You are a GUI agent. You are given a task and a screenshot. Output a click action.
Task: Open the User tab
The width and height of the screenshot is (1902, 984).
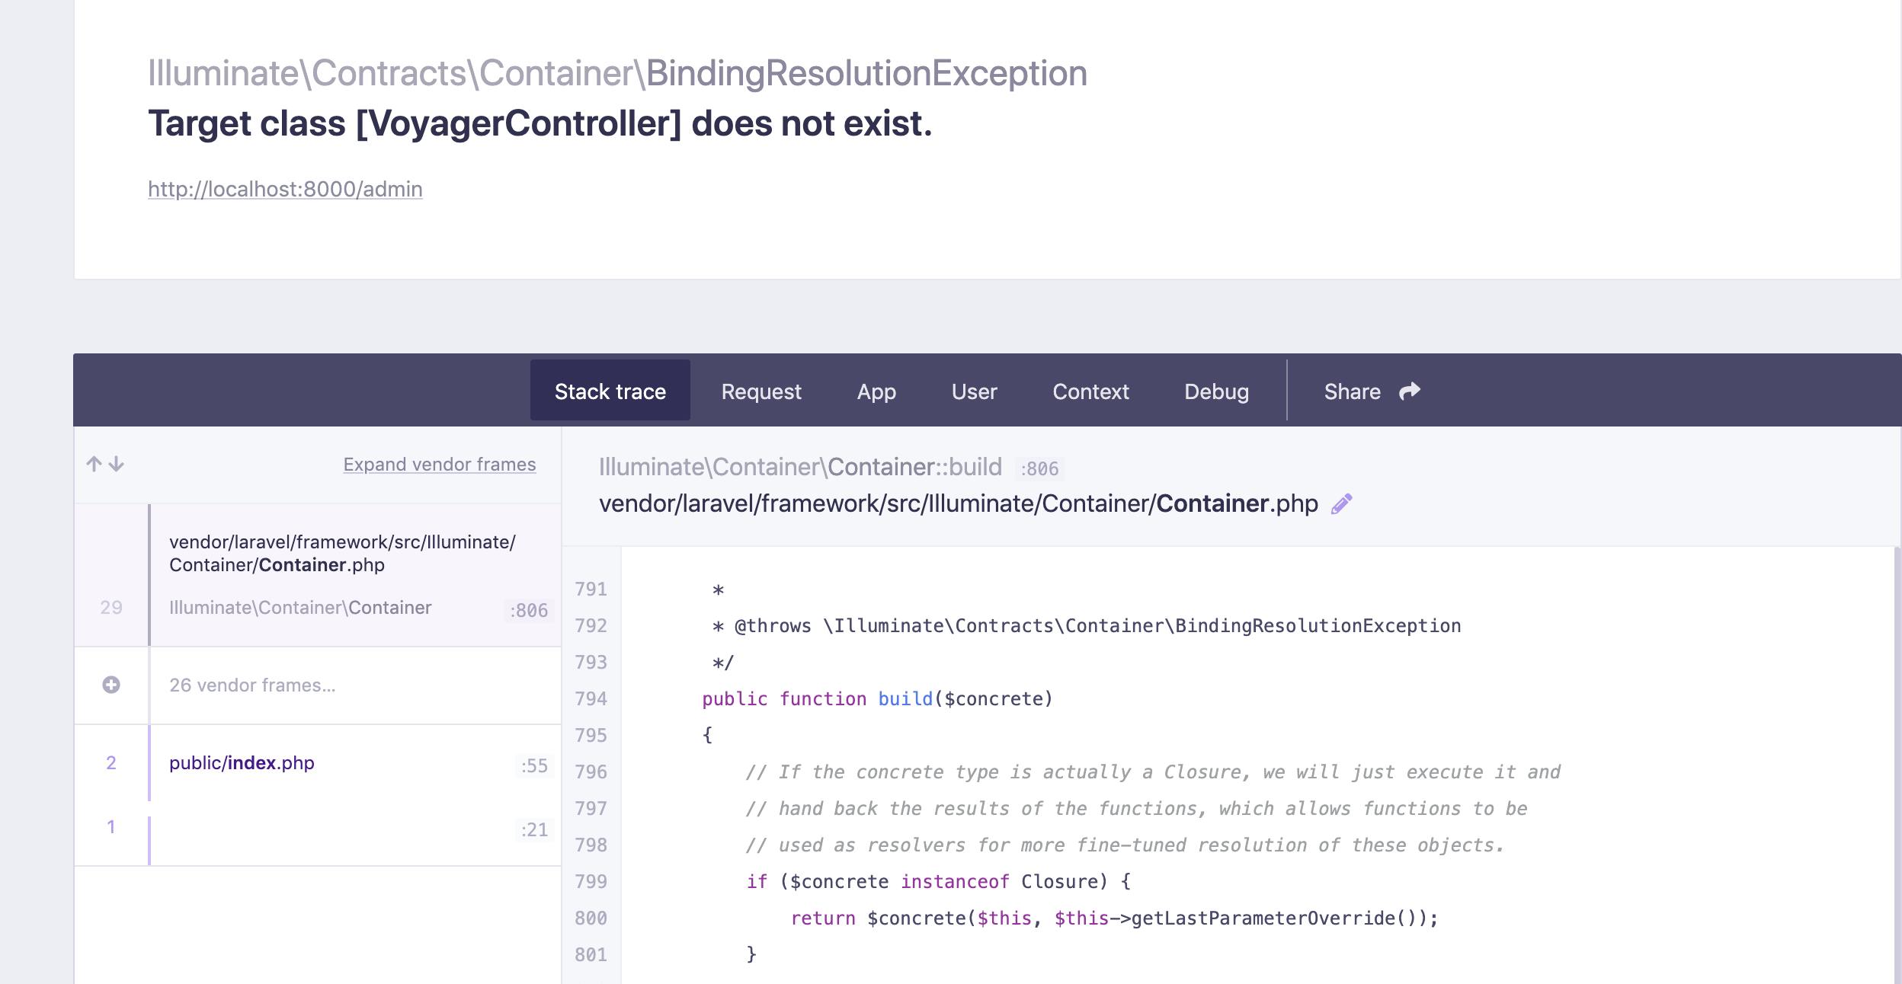point(974,391)
